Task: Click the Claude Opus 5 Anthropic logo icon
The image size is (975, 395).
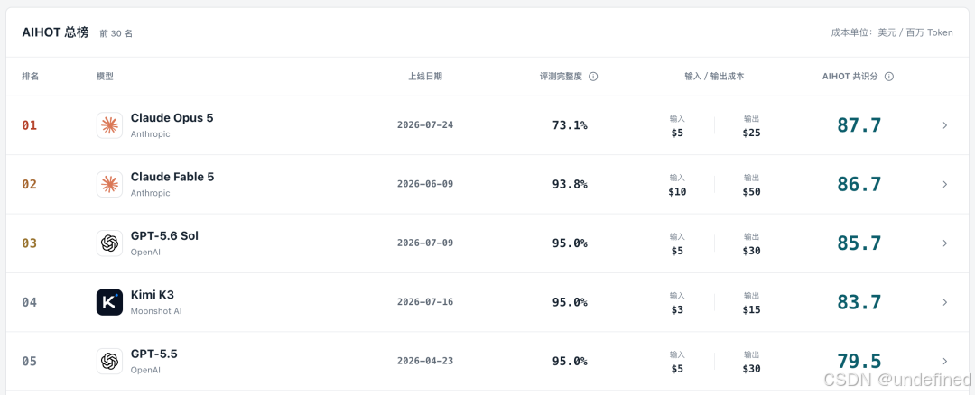Action: pyautogui.click(x=109, y=125)
